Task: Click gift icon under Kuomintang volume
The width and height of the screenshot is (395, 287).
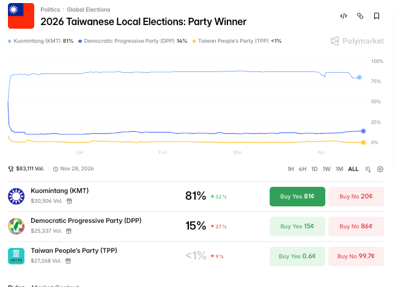Action: [69, 200]
